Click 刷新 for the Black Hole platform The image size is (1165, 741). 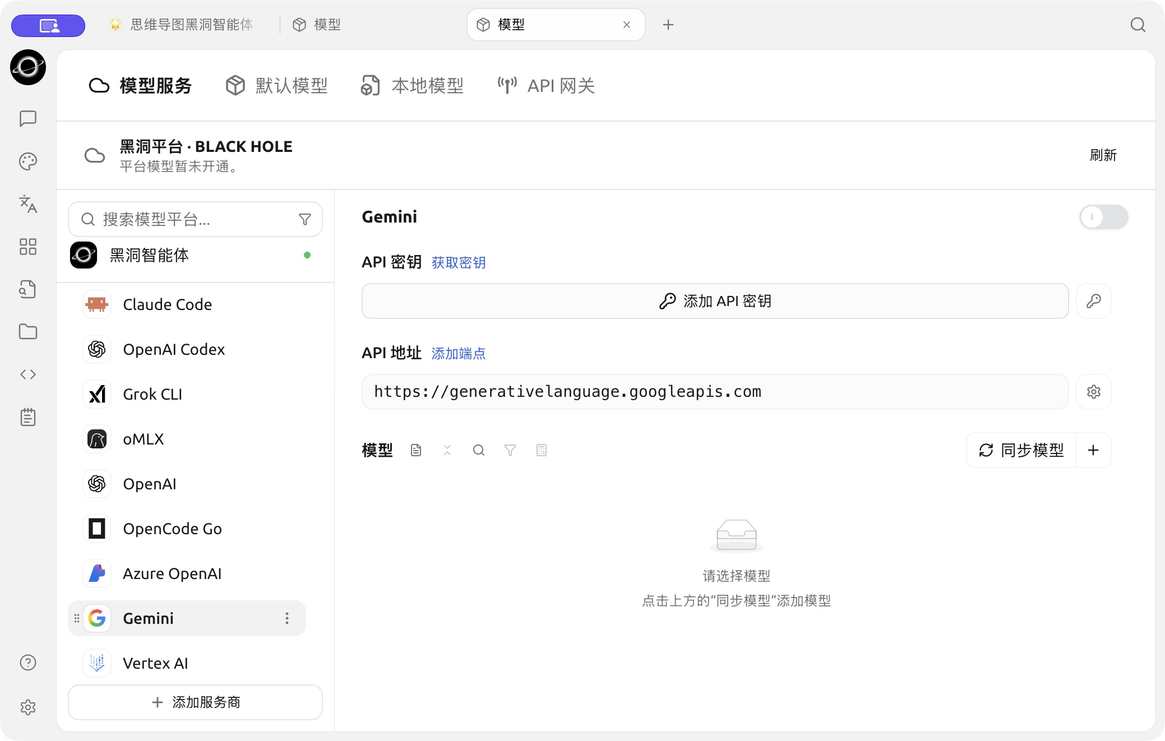[1103, 155]
